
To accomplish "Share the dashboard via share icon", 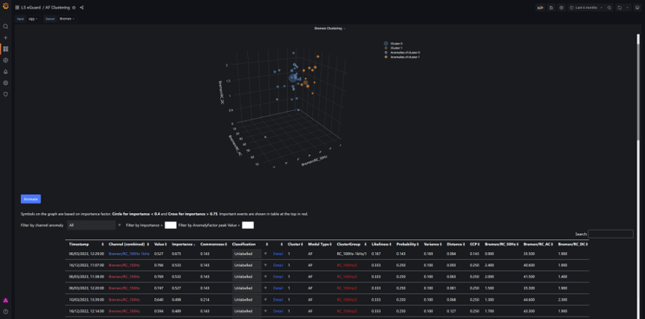I will pos(81,8).
